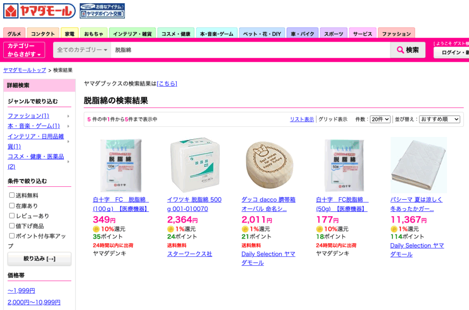Click the magnifier search button
Image resolution: width=469 pixels, height=310 pixels.
(408, 50)
